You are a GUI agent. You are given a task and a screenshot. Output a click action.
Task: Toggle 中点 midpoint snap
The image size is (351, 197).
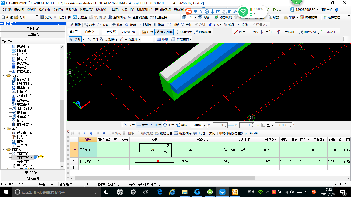pos(156,125)
